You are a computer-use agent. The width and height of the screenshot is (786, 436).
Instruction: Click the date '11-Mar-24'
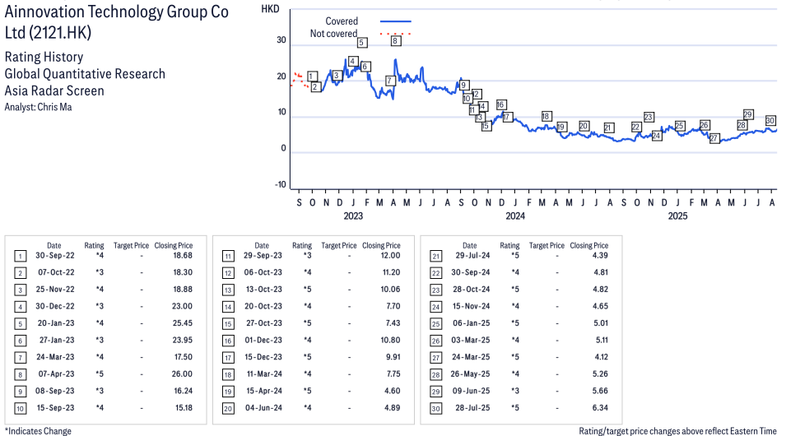265,373
